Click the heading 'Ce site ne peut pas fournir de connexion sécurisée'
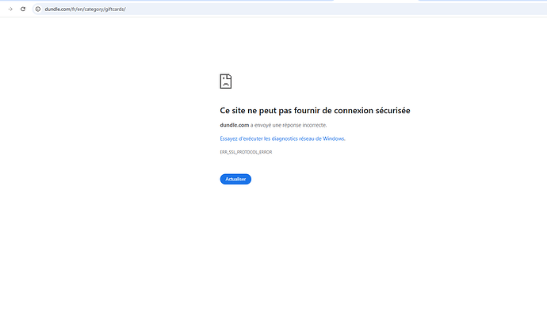This screenshot has height=334, width=547. [315, 110]
